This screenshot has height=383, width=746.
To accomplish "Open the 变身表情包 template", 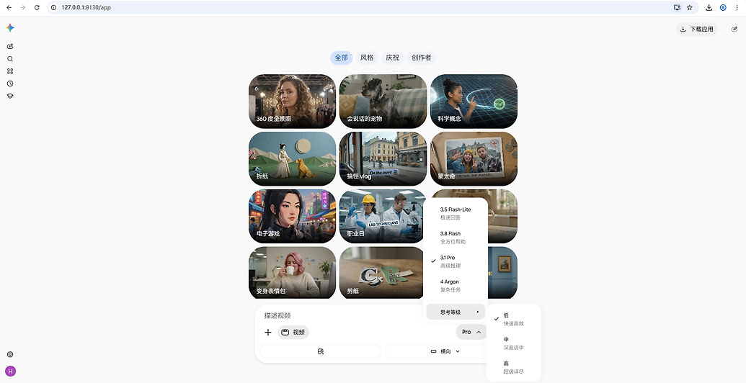I will [x=292, y=273].
